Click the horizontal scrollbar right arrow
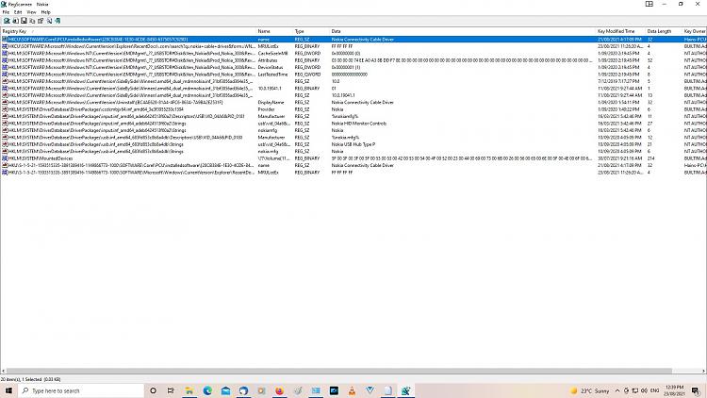Viewport: 707px width, 398px height. pyautogui.click(x=703, y=371)
